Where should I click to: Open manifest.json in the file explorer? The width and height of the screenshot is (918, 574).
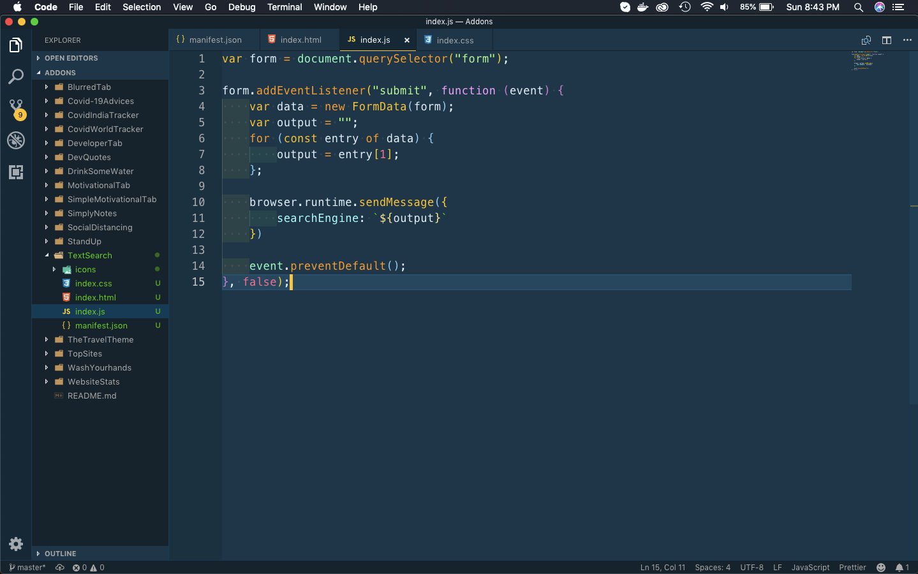click(x=100, y=325)
